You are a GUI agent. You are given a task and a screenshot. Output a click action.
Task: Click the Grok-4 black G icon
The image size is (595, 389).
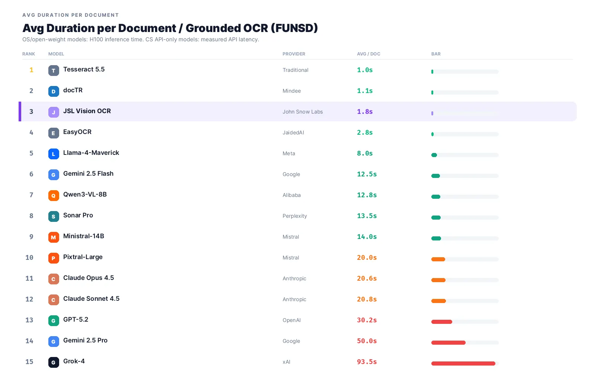coord(54,362)
